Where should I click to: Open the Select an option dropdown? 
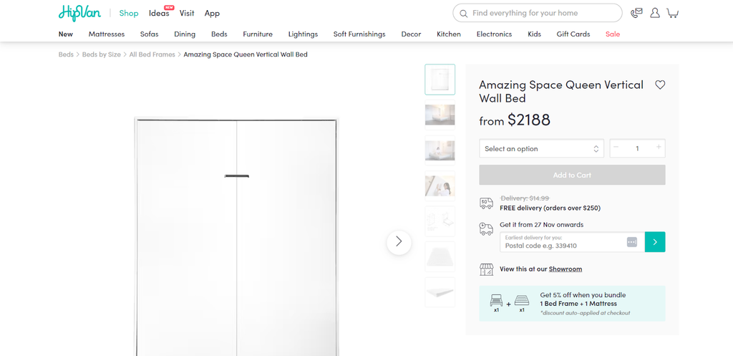click(541, 149)
